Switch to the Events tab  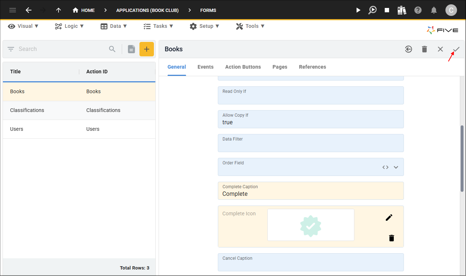[x=206, y=67]
